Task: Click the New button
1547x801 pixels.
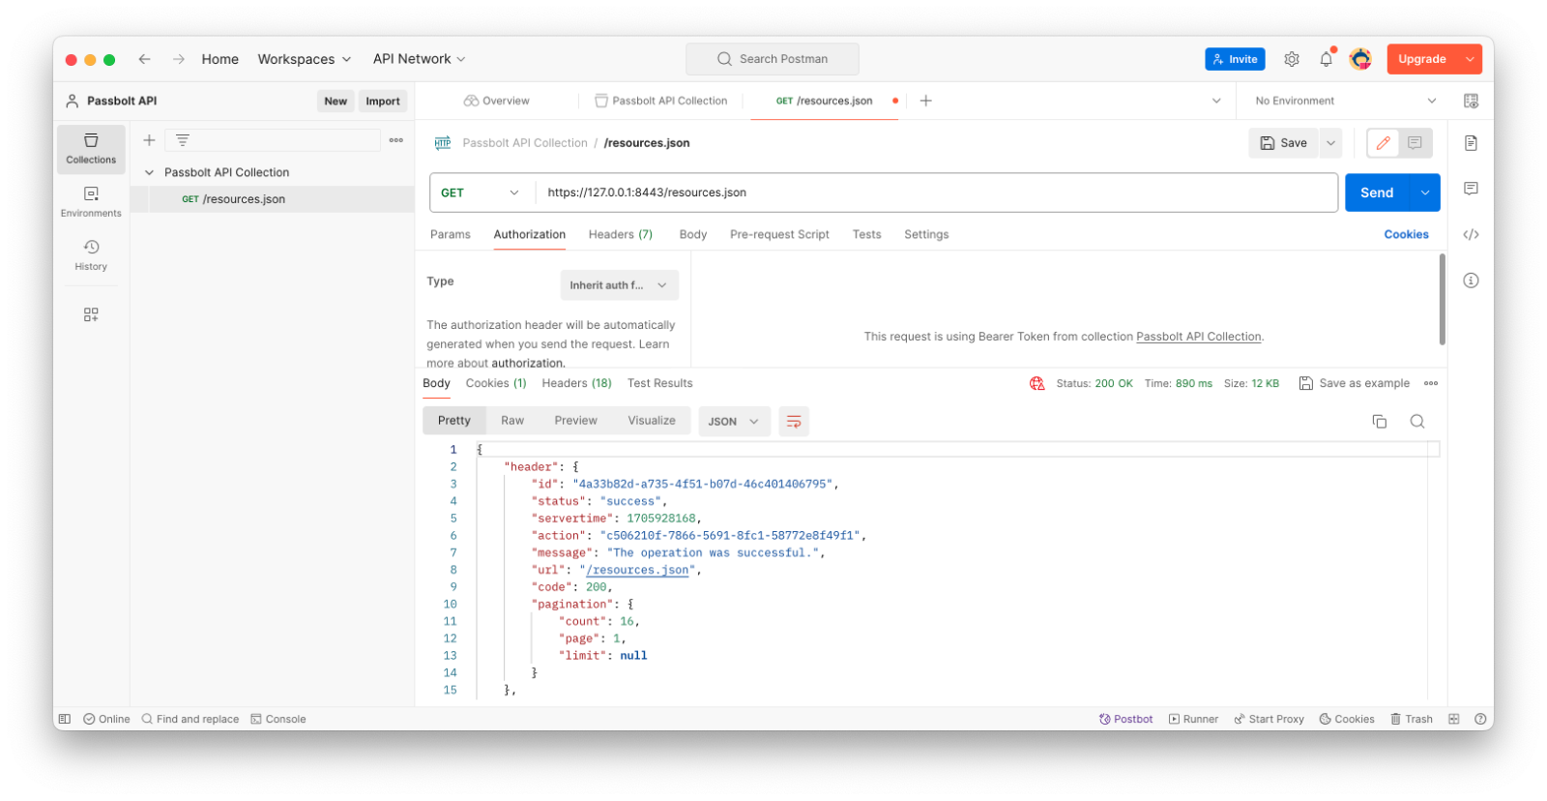Action: point(336,101)
